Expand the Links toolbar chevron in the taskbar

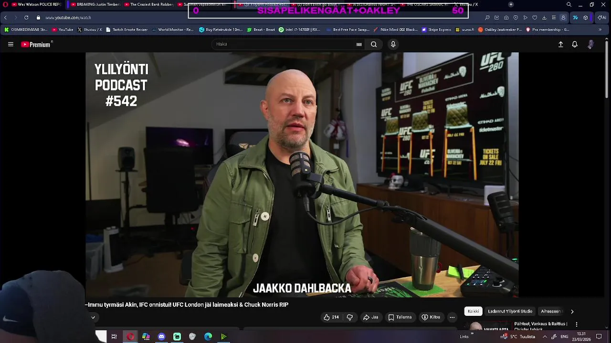(x=472, y=334)
